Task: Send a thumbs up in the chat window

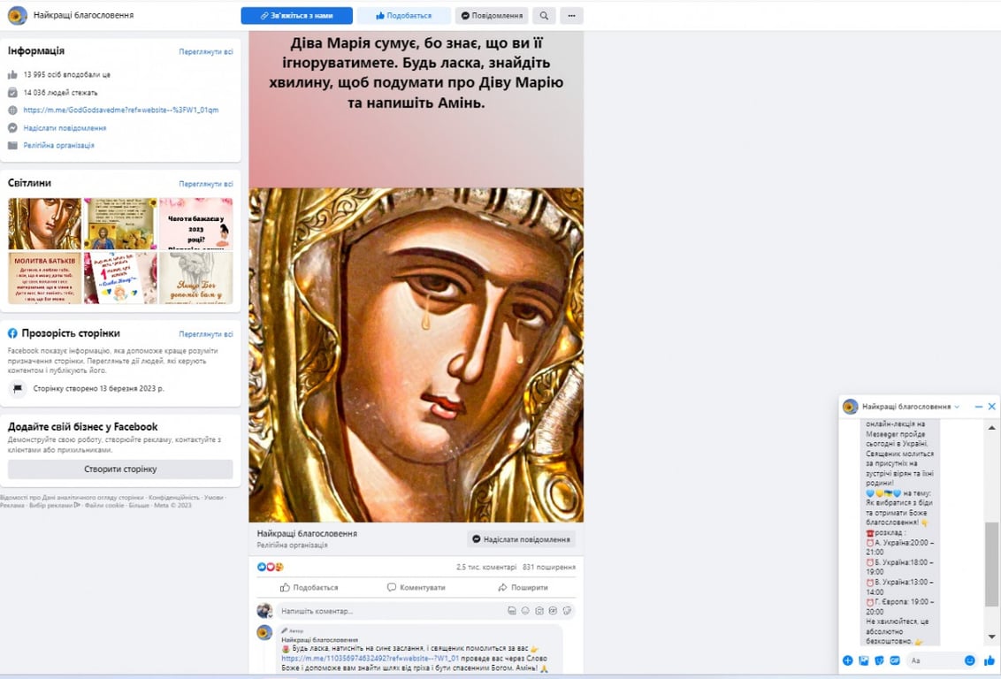Action: pyautogui.click(x=990, y=660)
